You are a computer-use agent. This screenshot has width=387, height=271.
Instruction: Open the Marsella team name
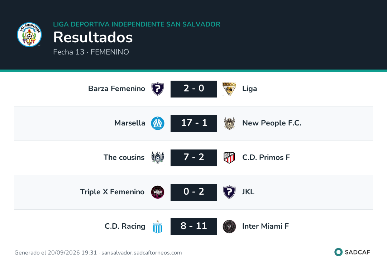[x=130, y=123]
